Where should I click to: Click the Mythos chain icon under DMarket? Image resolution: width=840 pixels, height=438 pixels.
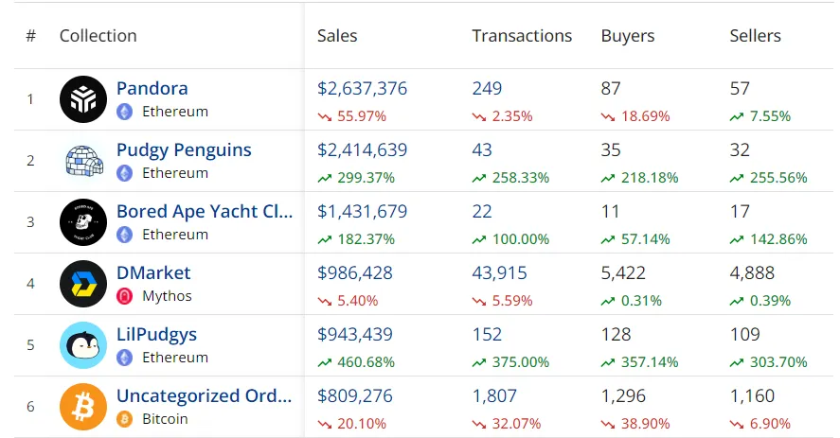(x=124, y=296)
